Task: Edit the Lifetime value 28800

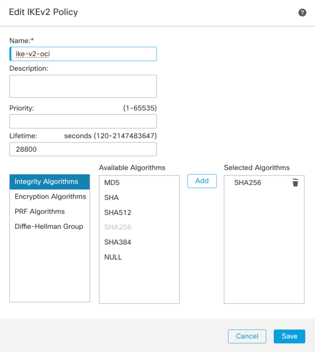Action: [83, 150]
